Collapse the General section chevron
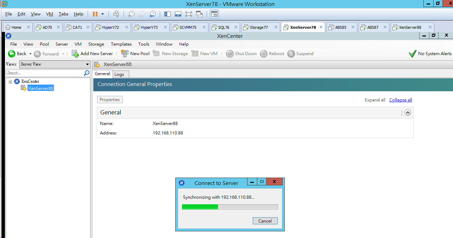The width and height of the screenshot is (453, 238). 408,113
